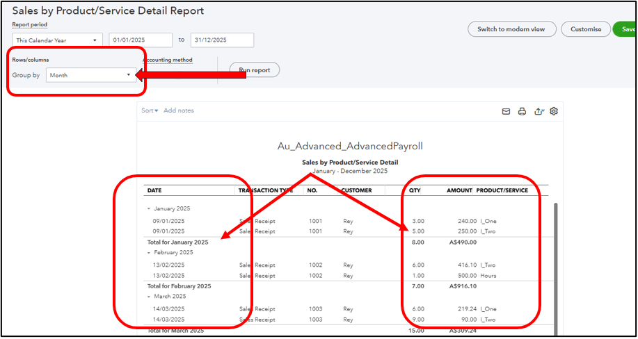
Task: Open the Group by Month dropdown
Action: 91,75
